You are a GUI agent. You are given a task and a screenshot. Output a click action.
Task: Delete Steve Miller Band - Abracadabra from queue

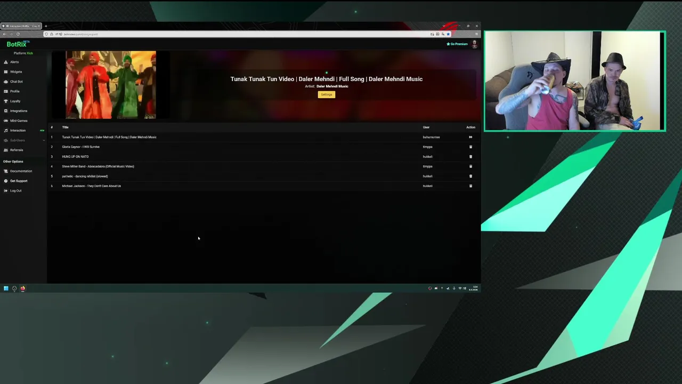pos(470,166)
